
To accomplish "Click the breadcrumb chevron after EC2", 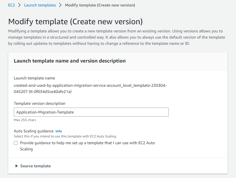I will point(19,5).
